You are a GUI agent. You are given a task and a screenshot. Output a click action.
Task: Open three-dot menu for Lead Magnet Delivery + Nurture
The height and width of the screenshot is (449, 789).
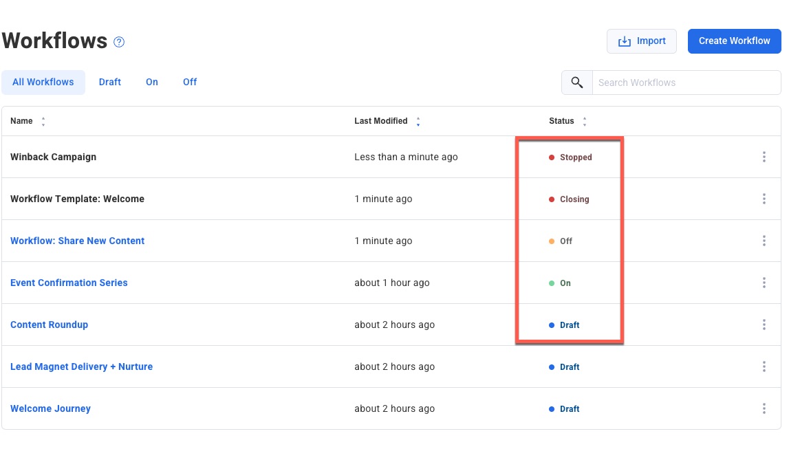click(764, 367)
